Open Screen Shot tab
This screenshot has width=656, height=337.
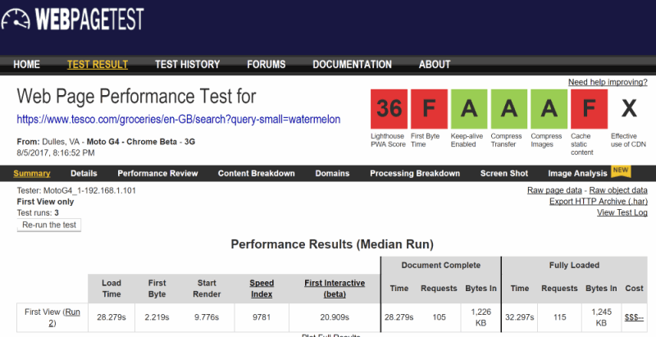[x=504, y=174]
